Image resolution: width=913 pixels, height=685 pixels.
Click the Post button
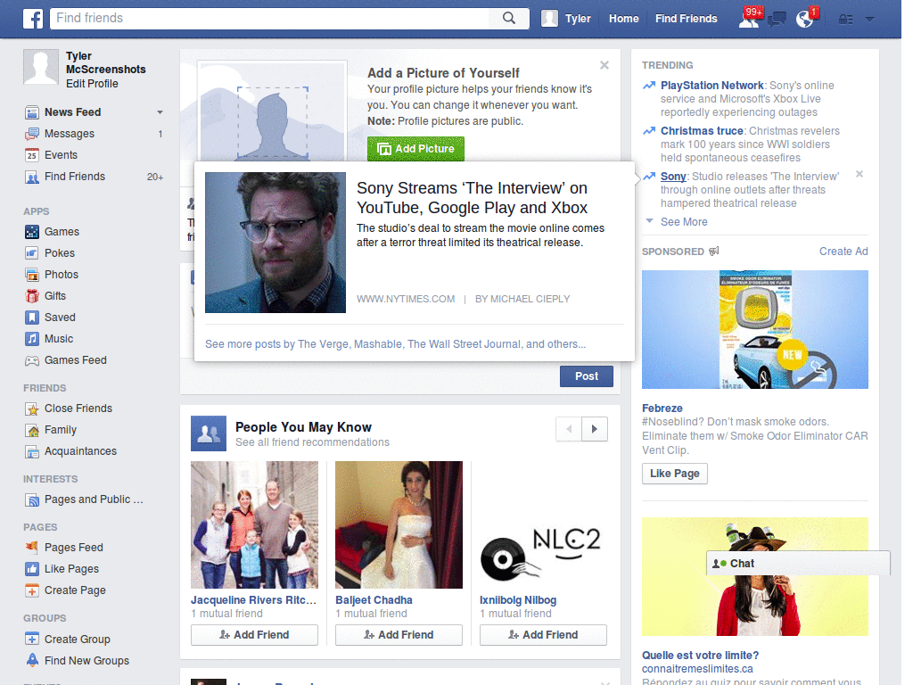tap(587, 376)
